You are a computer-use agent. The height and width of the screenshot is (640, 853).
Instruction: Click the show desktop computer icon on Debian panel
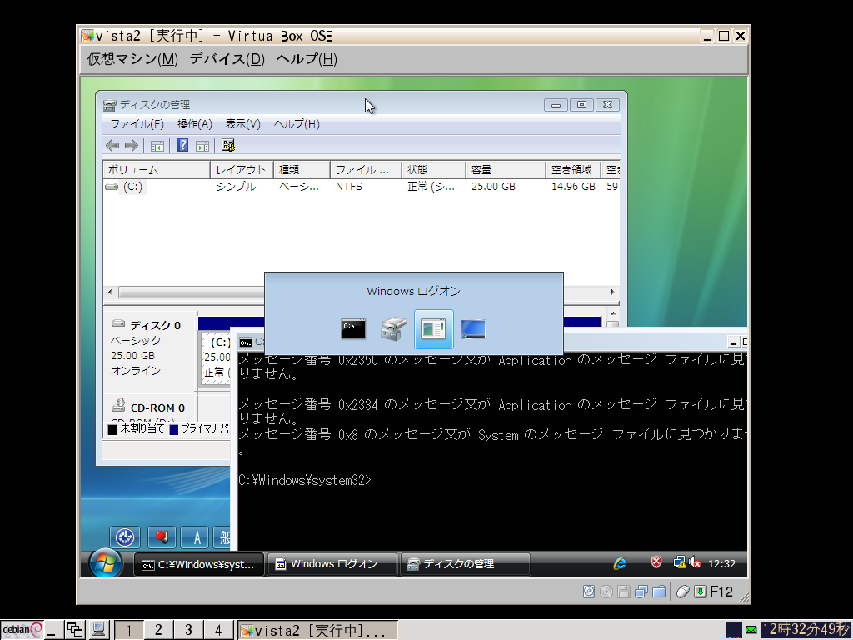(98, 630)
